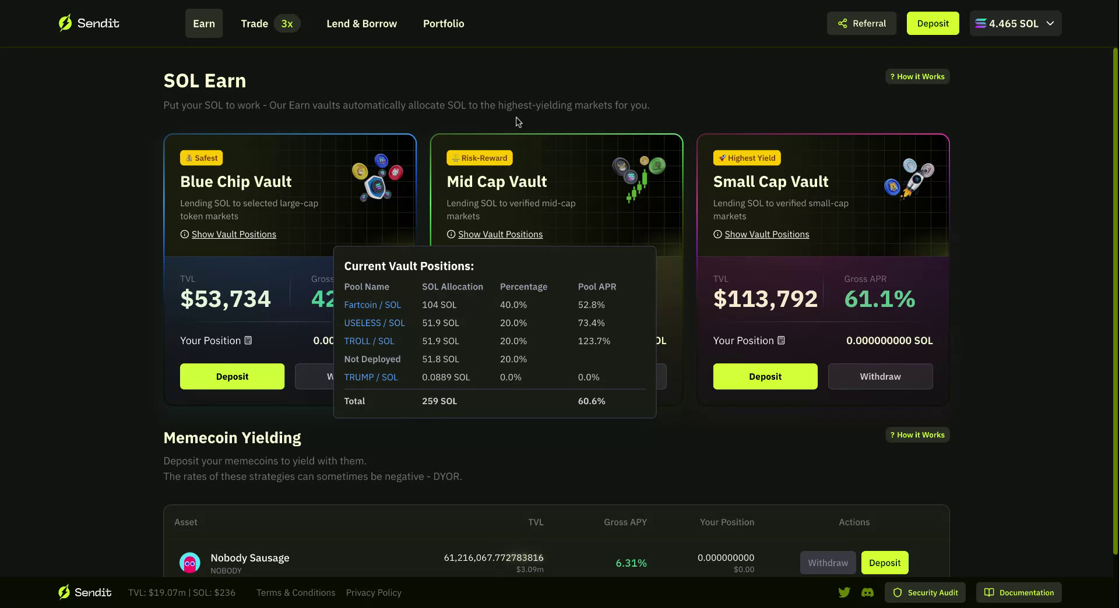Open Documentation via the book icon
Viewport: 1119px width, 608px height.
pyautogui.click(x=989, y=592)
